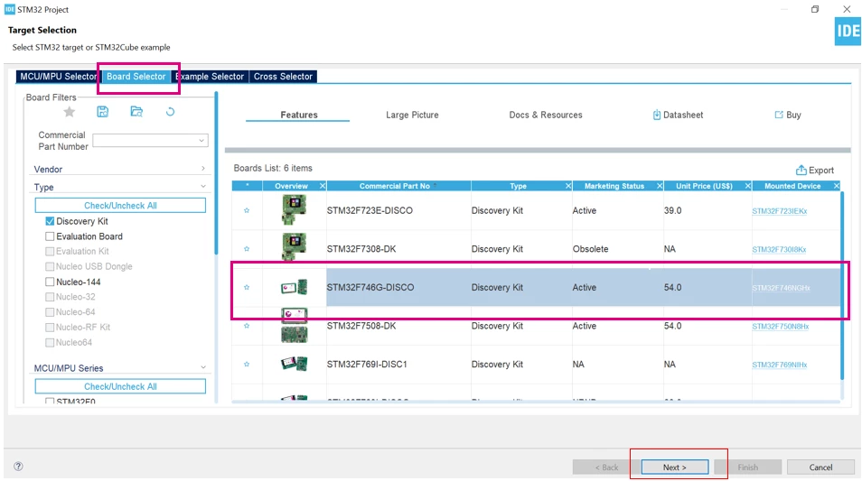
Task: Click STM32F769I-DISC1 board thumbnail
Action: (295, 364)
